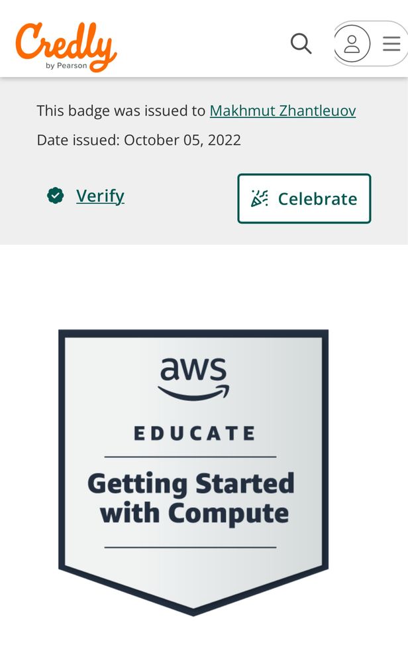Image resolution: width=408 pixels, height=663 pixels.
Task: Click the EDUCATE label on the badge
Action: [195, 433]
